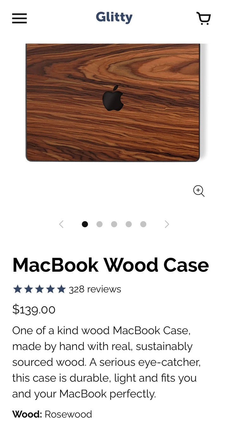The height and width of the screenshot is (421, 228).
Task: Click the MacBook Wood Case title
Action: point(111,265)
